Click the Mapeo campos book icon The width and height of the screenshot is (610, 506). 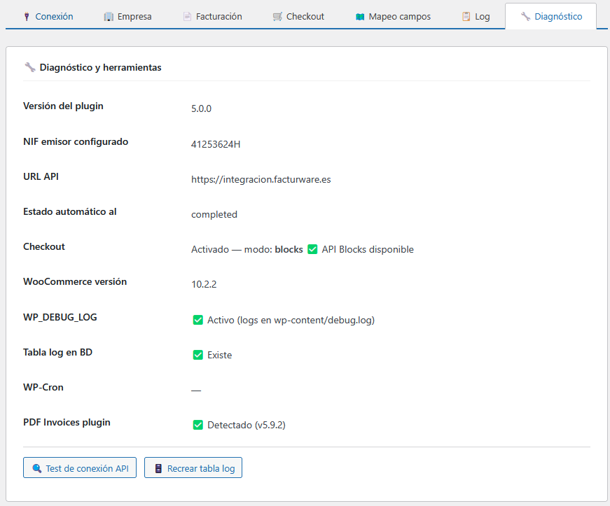360,16
